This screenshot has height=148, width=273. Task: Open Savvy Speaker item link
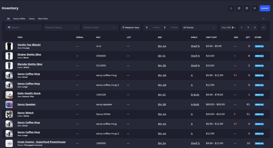pos(27,104)
